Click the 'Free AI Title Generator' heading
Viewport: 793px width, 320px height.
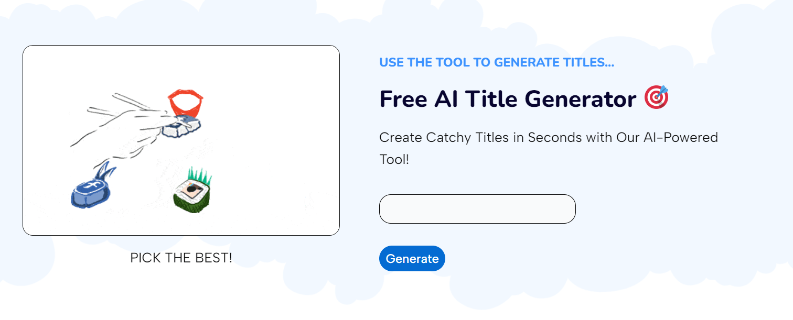(x=508, y=98)
